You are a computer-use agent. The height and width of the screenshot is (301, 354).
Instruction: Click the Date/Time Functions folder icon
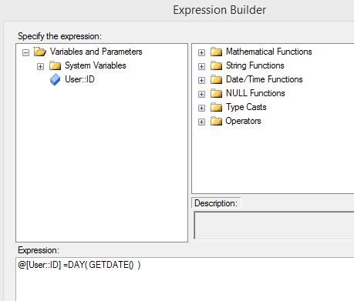216,79
